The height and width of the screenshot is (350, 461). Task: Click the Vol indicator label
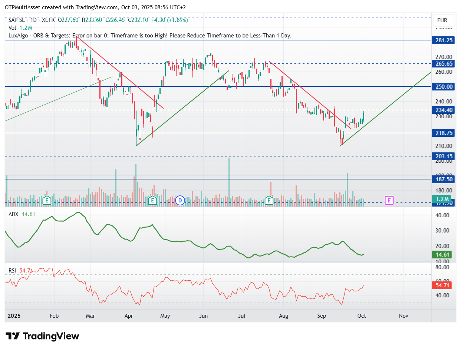[12, 28]
